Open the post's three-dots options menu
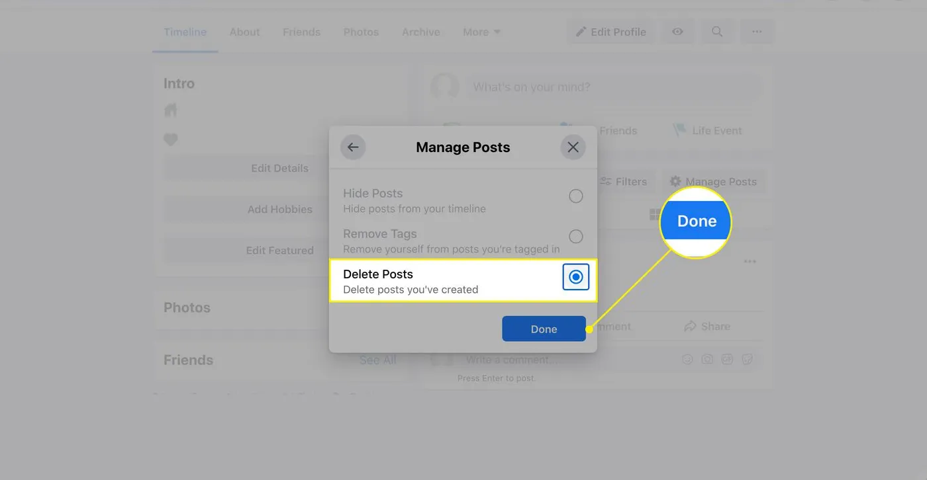Image resolution: width=927 pixels, height=480 pixels. tap(750, 262)
